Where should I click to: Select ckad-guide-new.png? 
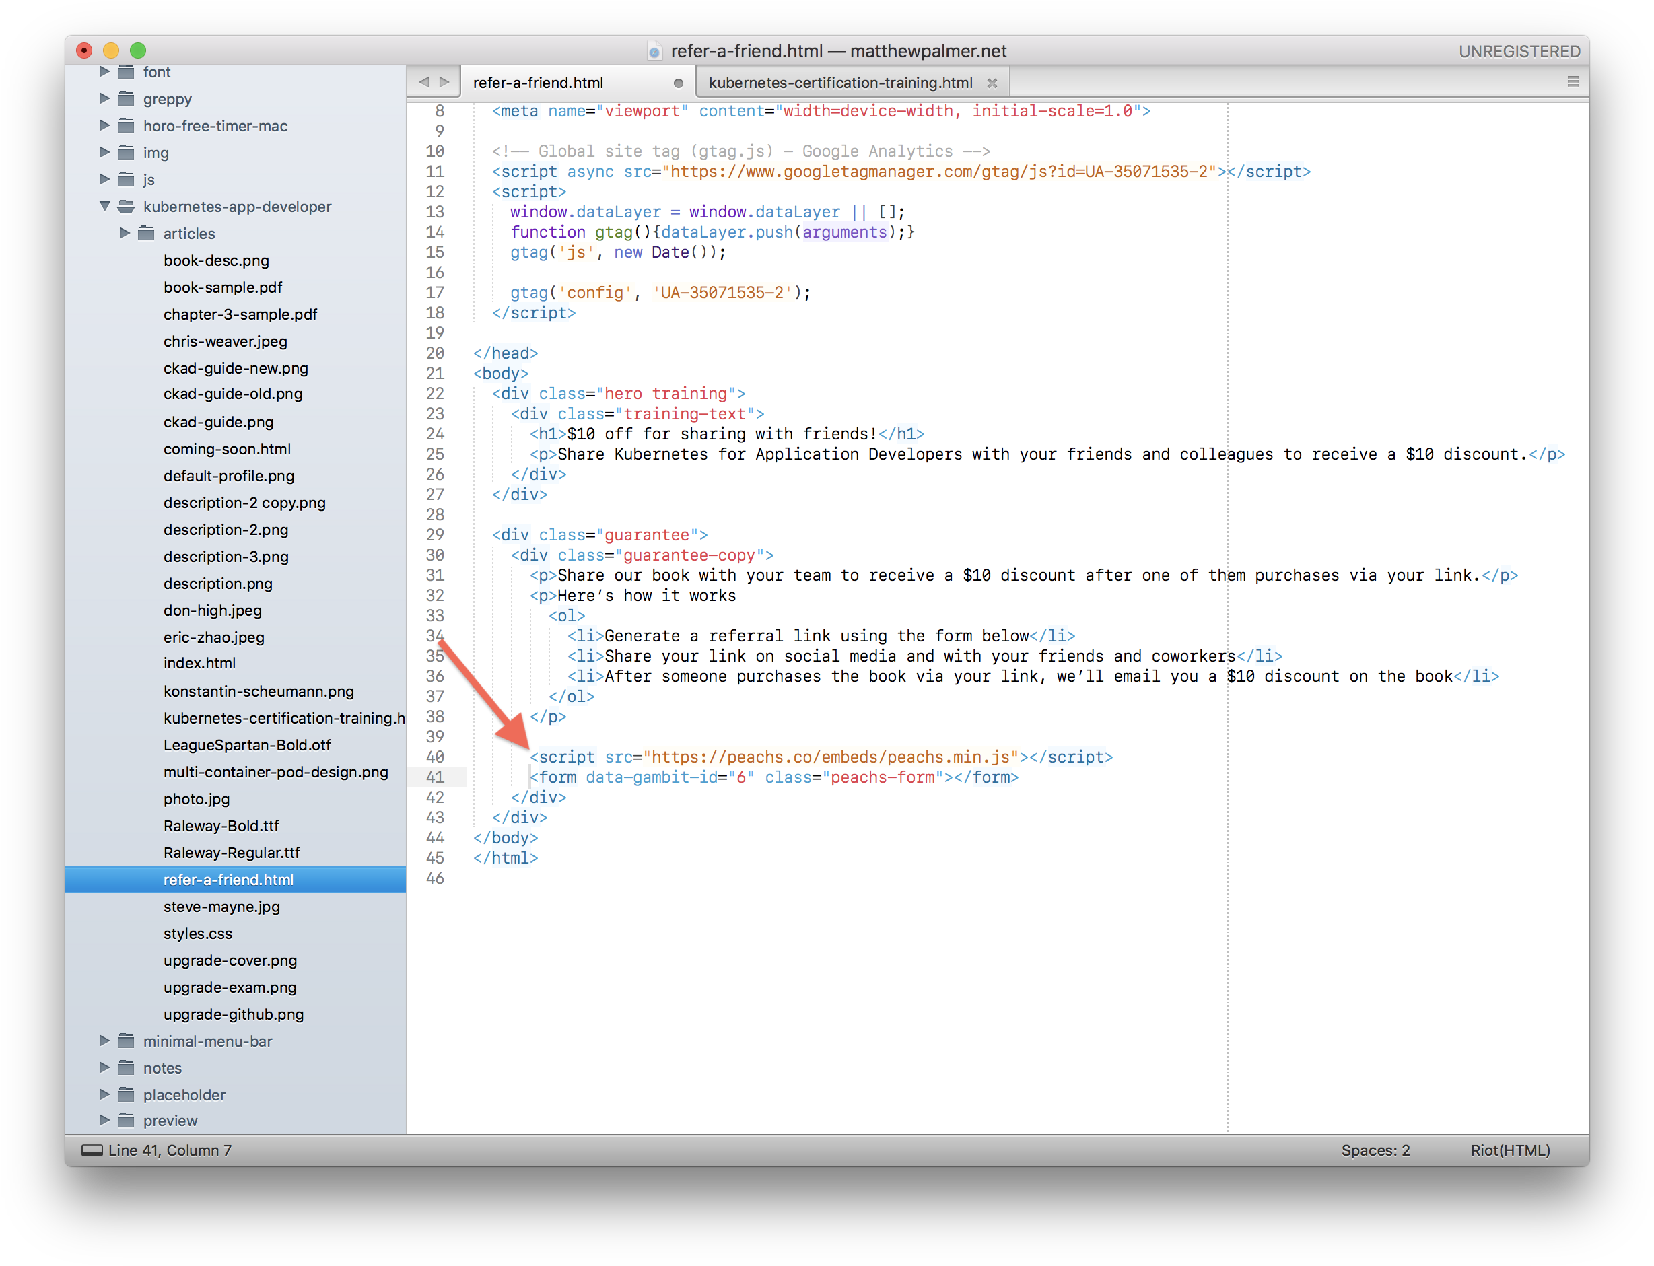click(x=236, y=369)
